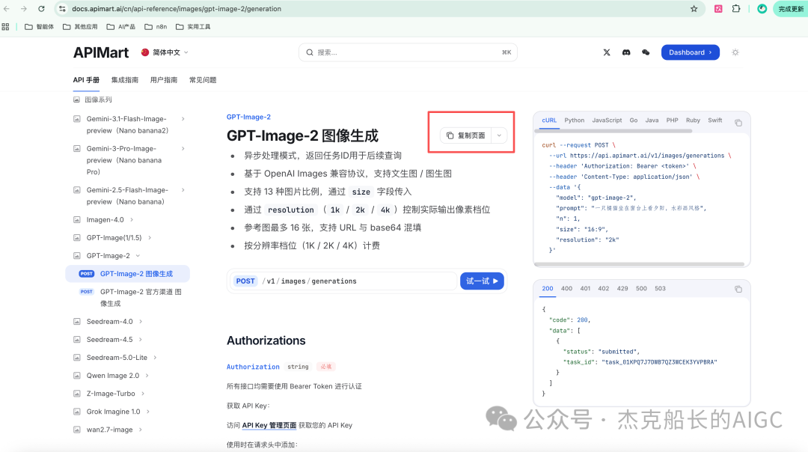Toggle the light/dark theme sun icon
This screenshot has width=808, height=452.
[x=735, y=52]
